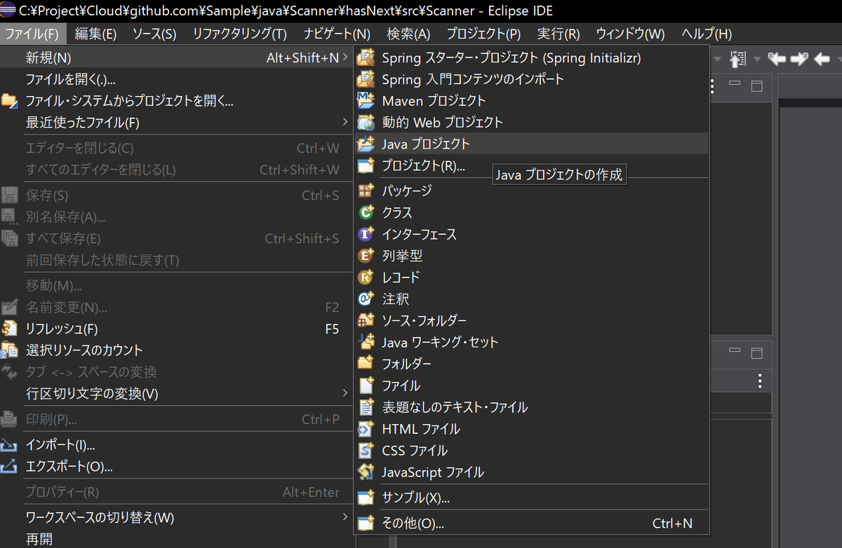This screenshot has width=842, height=548.
Task: Create a new HTML ファイル
Action: [532, 429]
